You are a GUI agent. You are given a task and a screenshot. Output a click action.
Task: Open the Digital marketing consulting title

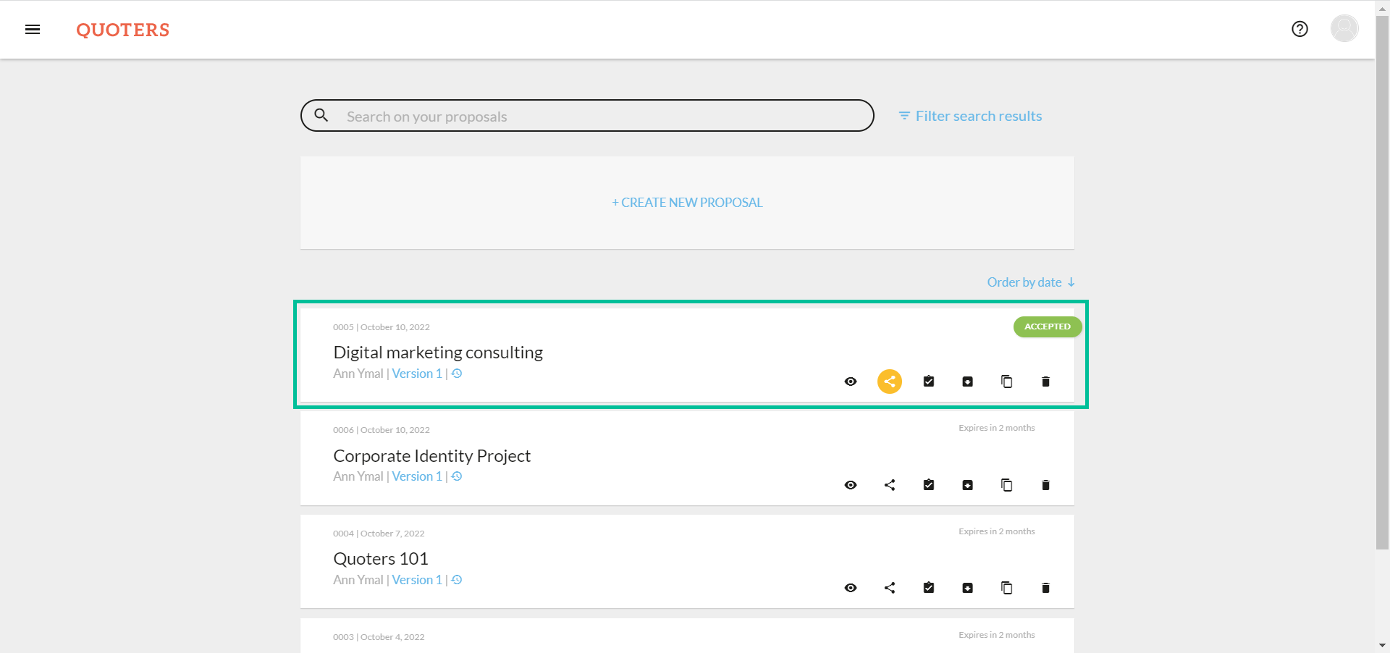[438, 353]
